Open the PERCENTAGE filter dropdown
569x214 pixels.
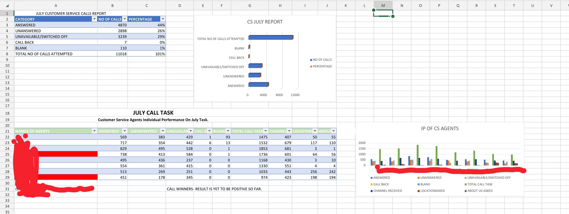(163, 19)
